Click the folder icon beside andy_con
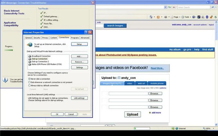 tap(119, 78)
